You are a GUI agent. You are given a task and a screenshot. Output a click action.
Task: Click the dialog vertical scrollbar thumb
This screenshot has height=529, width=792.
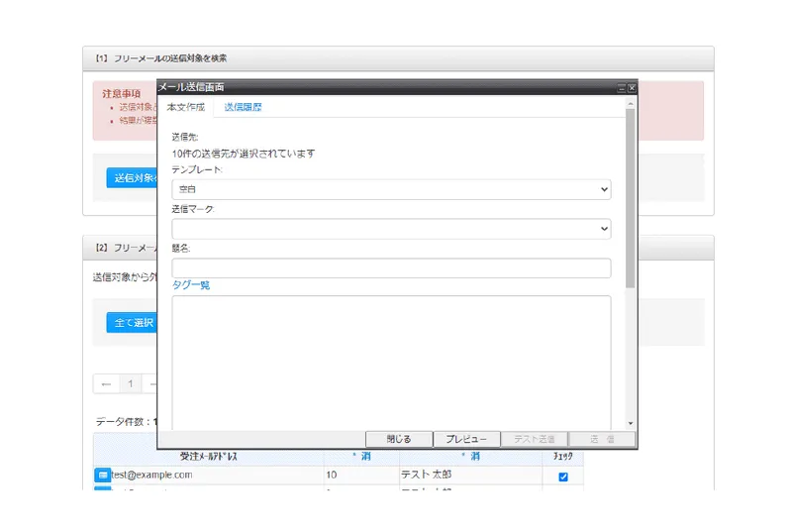coord(630,198)
